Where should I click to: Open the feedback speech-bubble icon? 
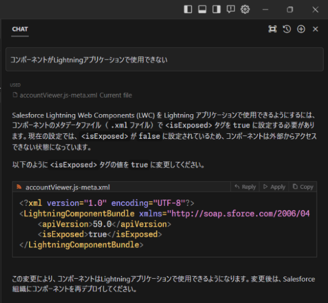[231, 10]
